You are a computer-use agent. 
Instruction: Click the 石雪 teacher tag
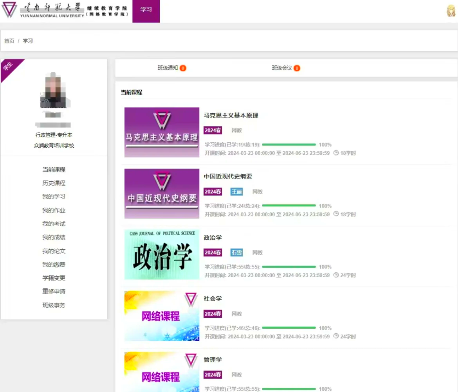[236, 252]
